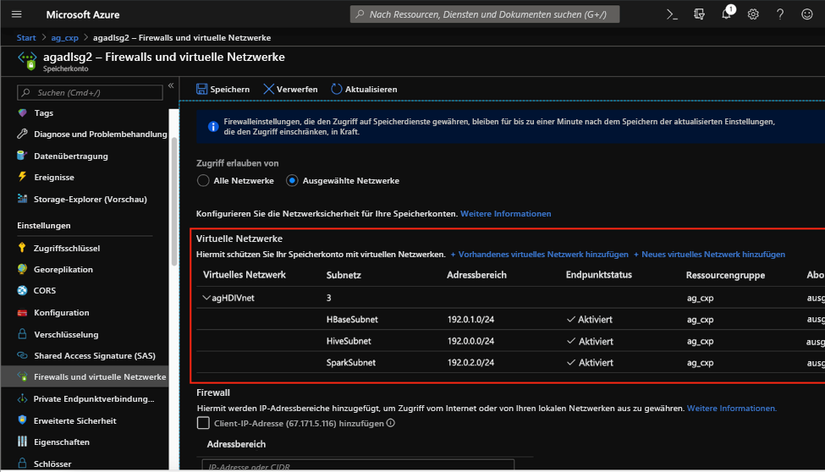Image resolution: width=825 pixels, height=472 pixels.
Task: Click the Shared Access Signature icon
Action: 22,355
